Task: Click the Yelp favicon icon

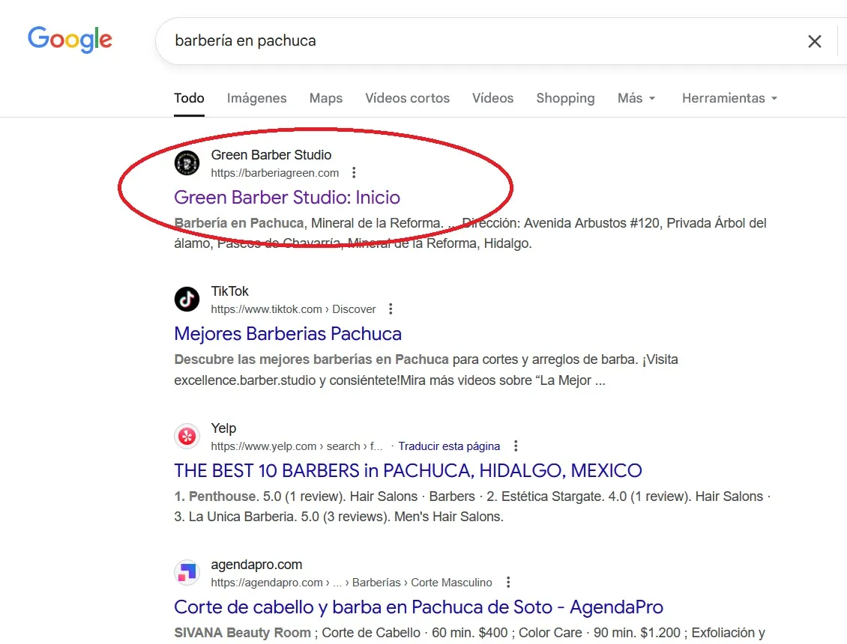Action: pyautogui.click(x=187, y=436)
